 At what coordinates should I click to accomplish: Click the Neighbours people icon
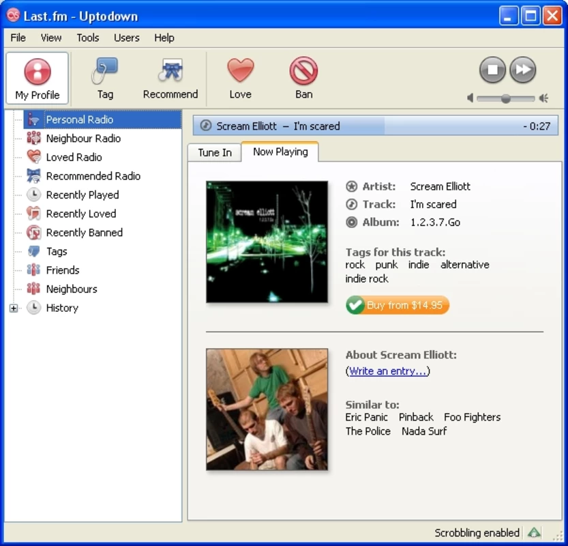(33, 289)
